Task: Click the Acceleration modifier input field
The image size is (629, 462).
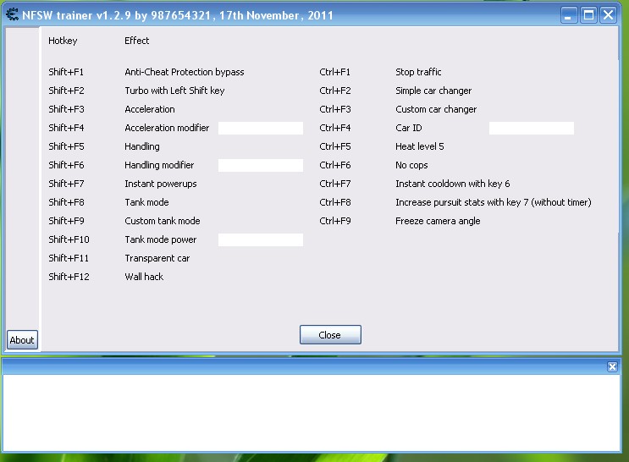Action: point(261,128)
